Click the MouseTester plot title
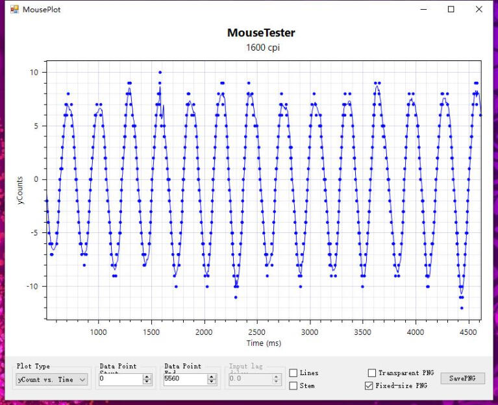Screen dimensions: 498x405 (261, 33)
